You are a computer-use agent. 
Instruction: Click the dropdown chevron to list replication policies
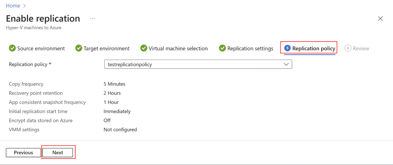point(286,64)
